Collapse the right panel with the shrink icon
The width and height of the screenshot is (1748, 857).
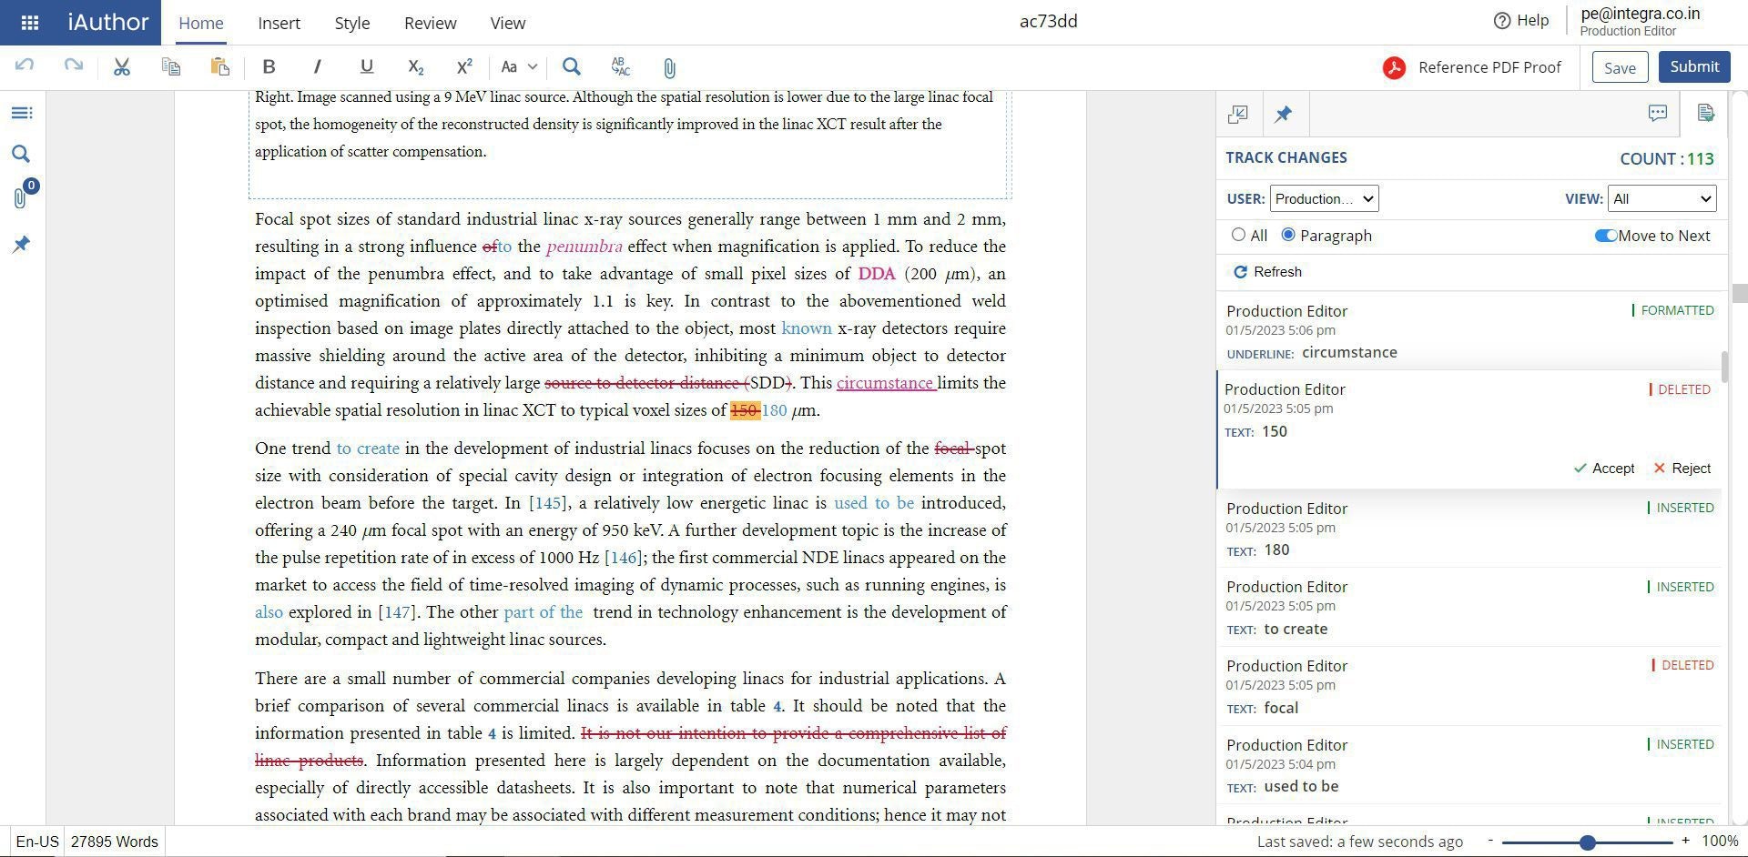1238,114
